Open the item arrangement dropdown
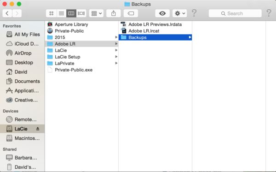Screen dimensions: 276x172 (x=96, y=13)
